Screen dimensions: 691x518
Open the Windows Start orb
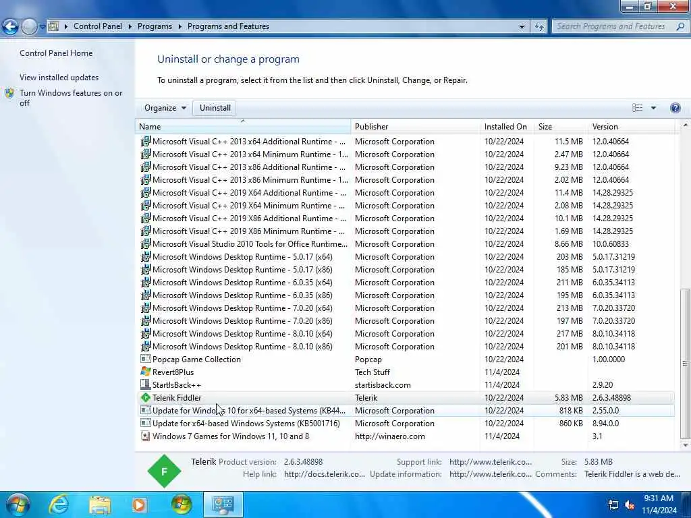[18, 505]
